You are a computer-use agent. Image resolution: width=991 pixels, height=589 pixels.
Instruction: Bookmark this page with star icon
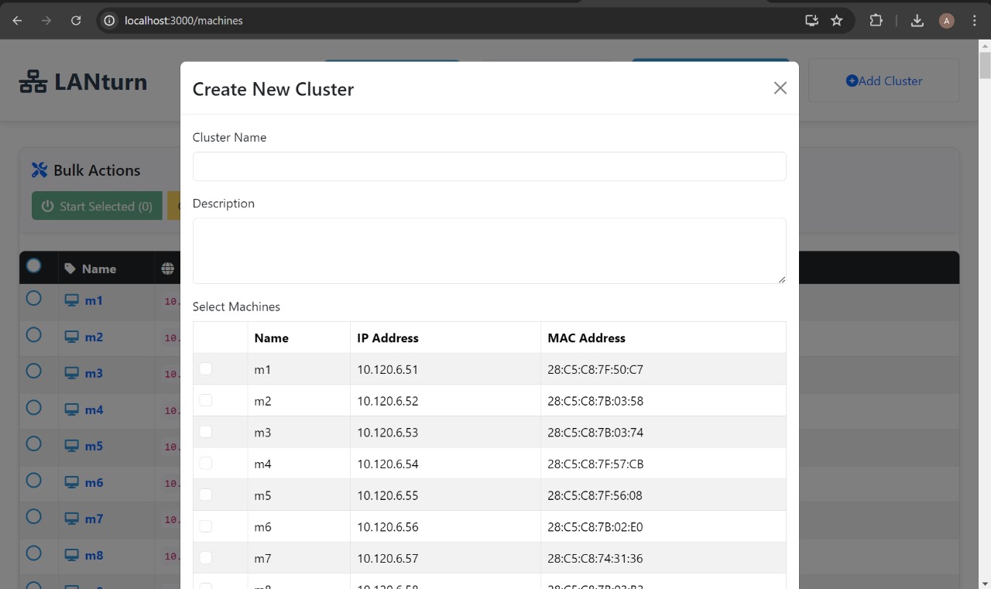[837, 21]
